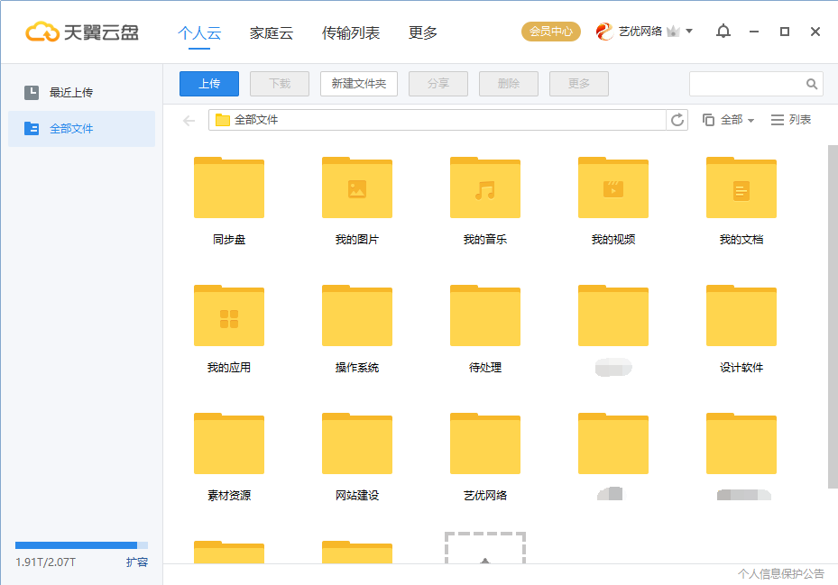This screenshot has width=838, height=585.
Task: Click the 上传 upload button
Action: pyautogui.click(x=208, y=84)
